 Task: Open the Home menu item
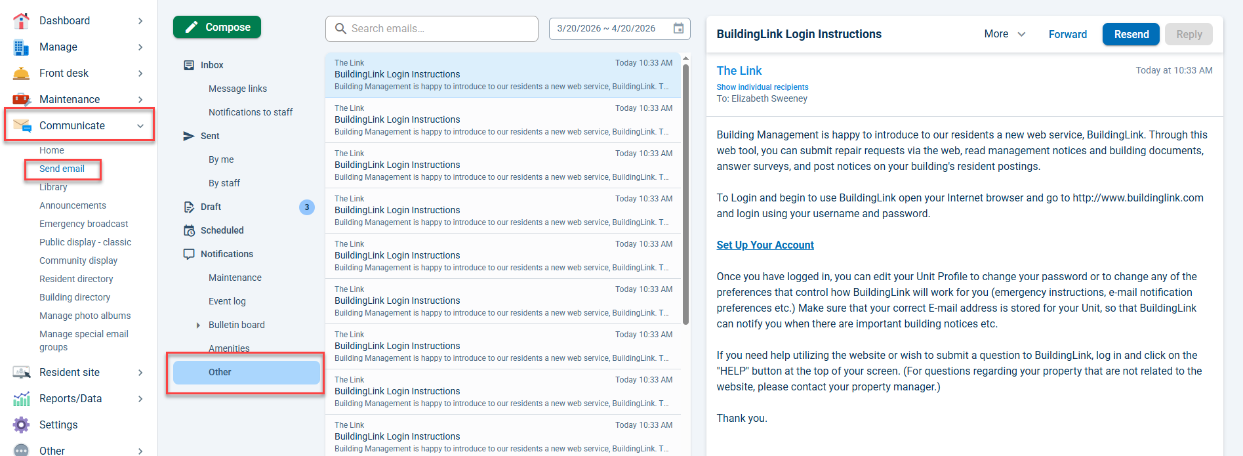pyautogui.click(x=52, y=150)
